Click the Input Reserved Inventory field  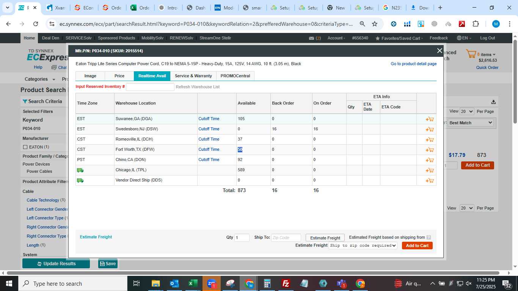pos(150,87)
